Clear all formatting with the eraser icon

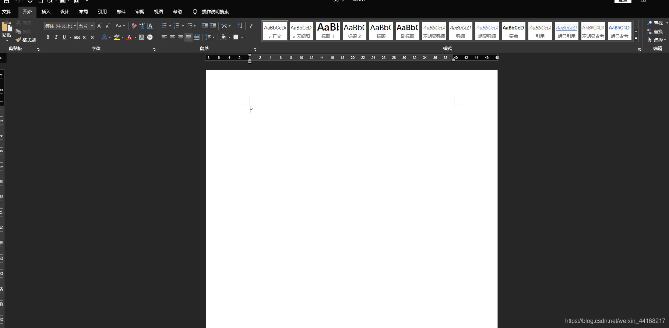(x=134, y=26)
